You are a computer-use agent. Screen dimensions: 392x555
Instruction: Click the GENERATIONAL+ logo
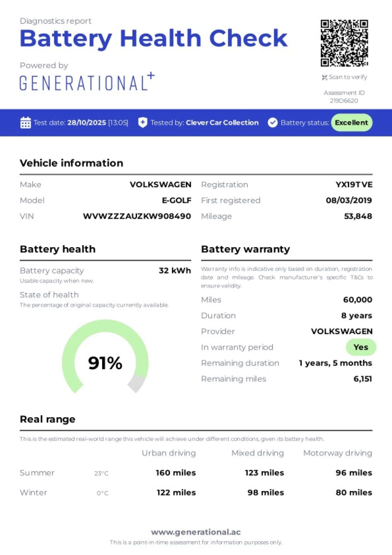pos(87,82)
